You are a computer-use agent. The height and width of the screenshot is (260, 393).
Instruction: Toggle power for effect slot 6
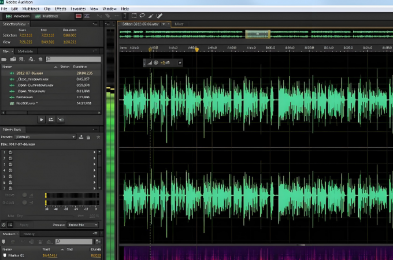(10, 183)
